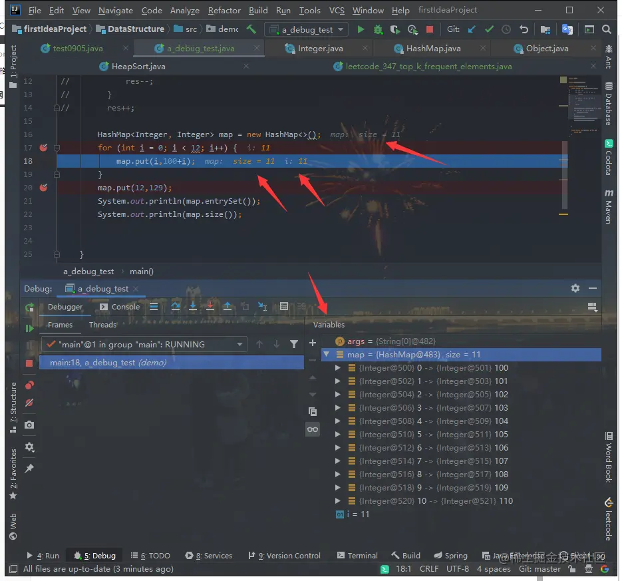Open the Terminal tool window button

coord(357,556)
